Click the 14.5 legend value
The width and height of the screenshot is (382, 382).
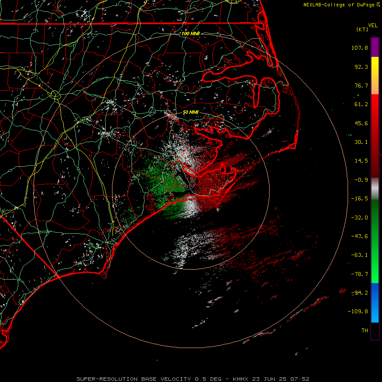(361, 161)
